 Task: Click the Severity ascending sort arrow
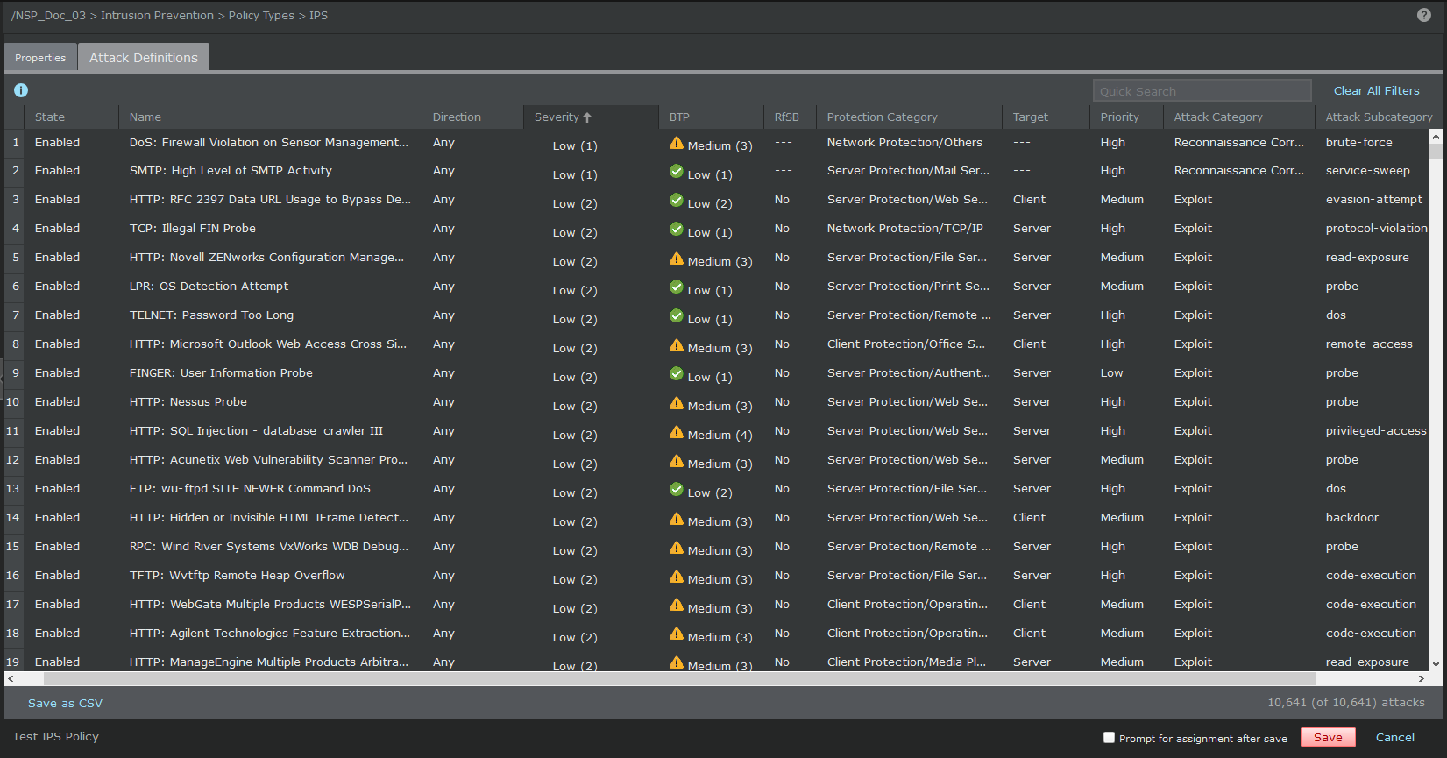tap(587, 117)
